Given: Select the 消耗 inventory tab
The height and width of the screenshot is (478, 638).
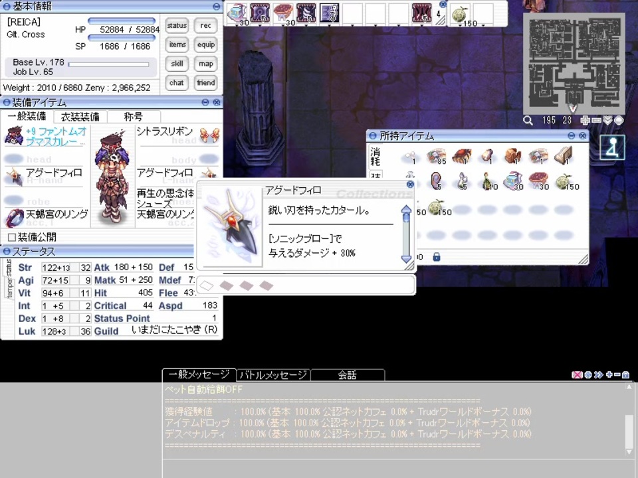Looking at the screenshot, I should tap(375, 157).
